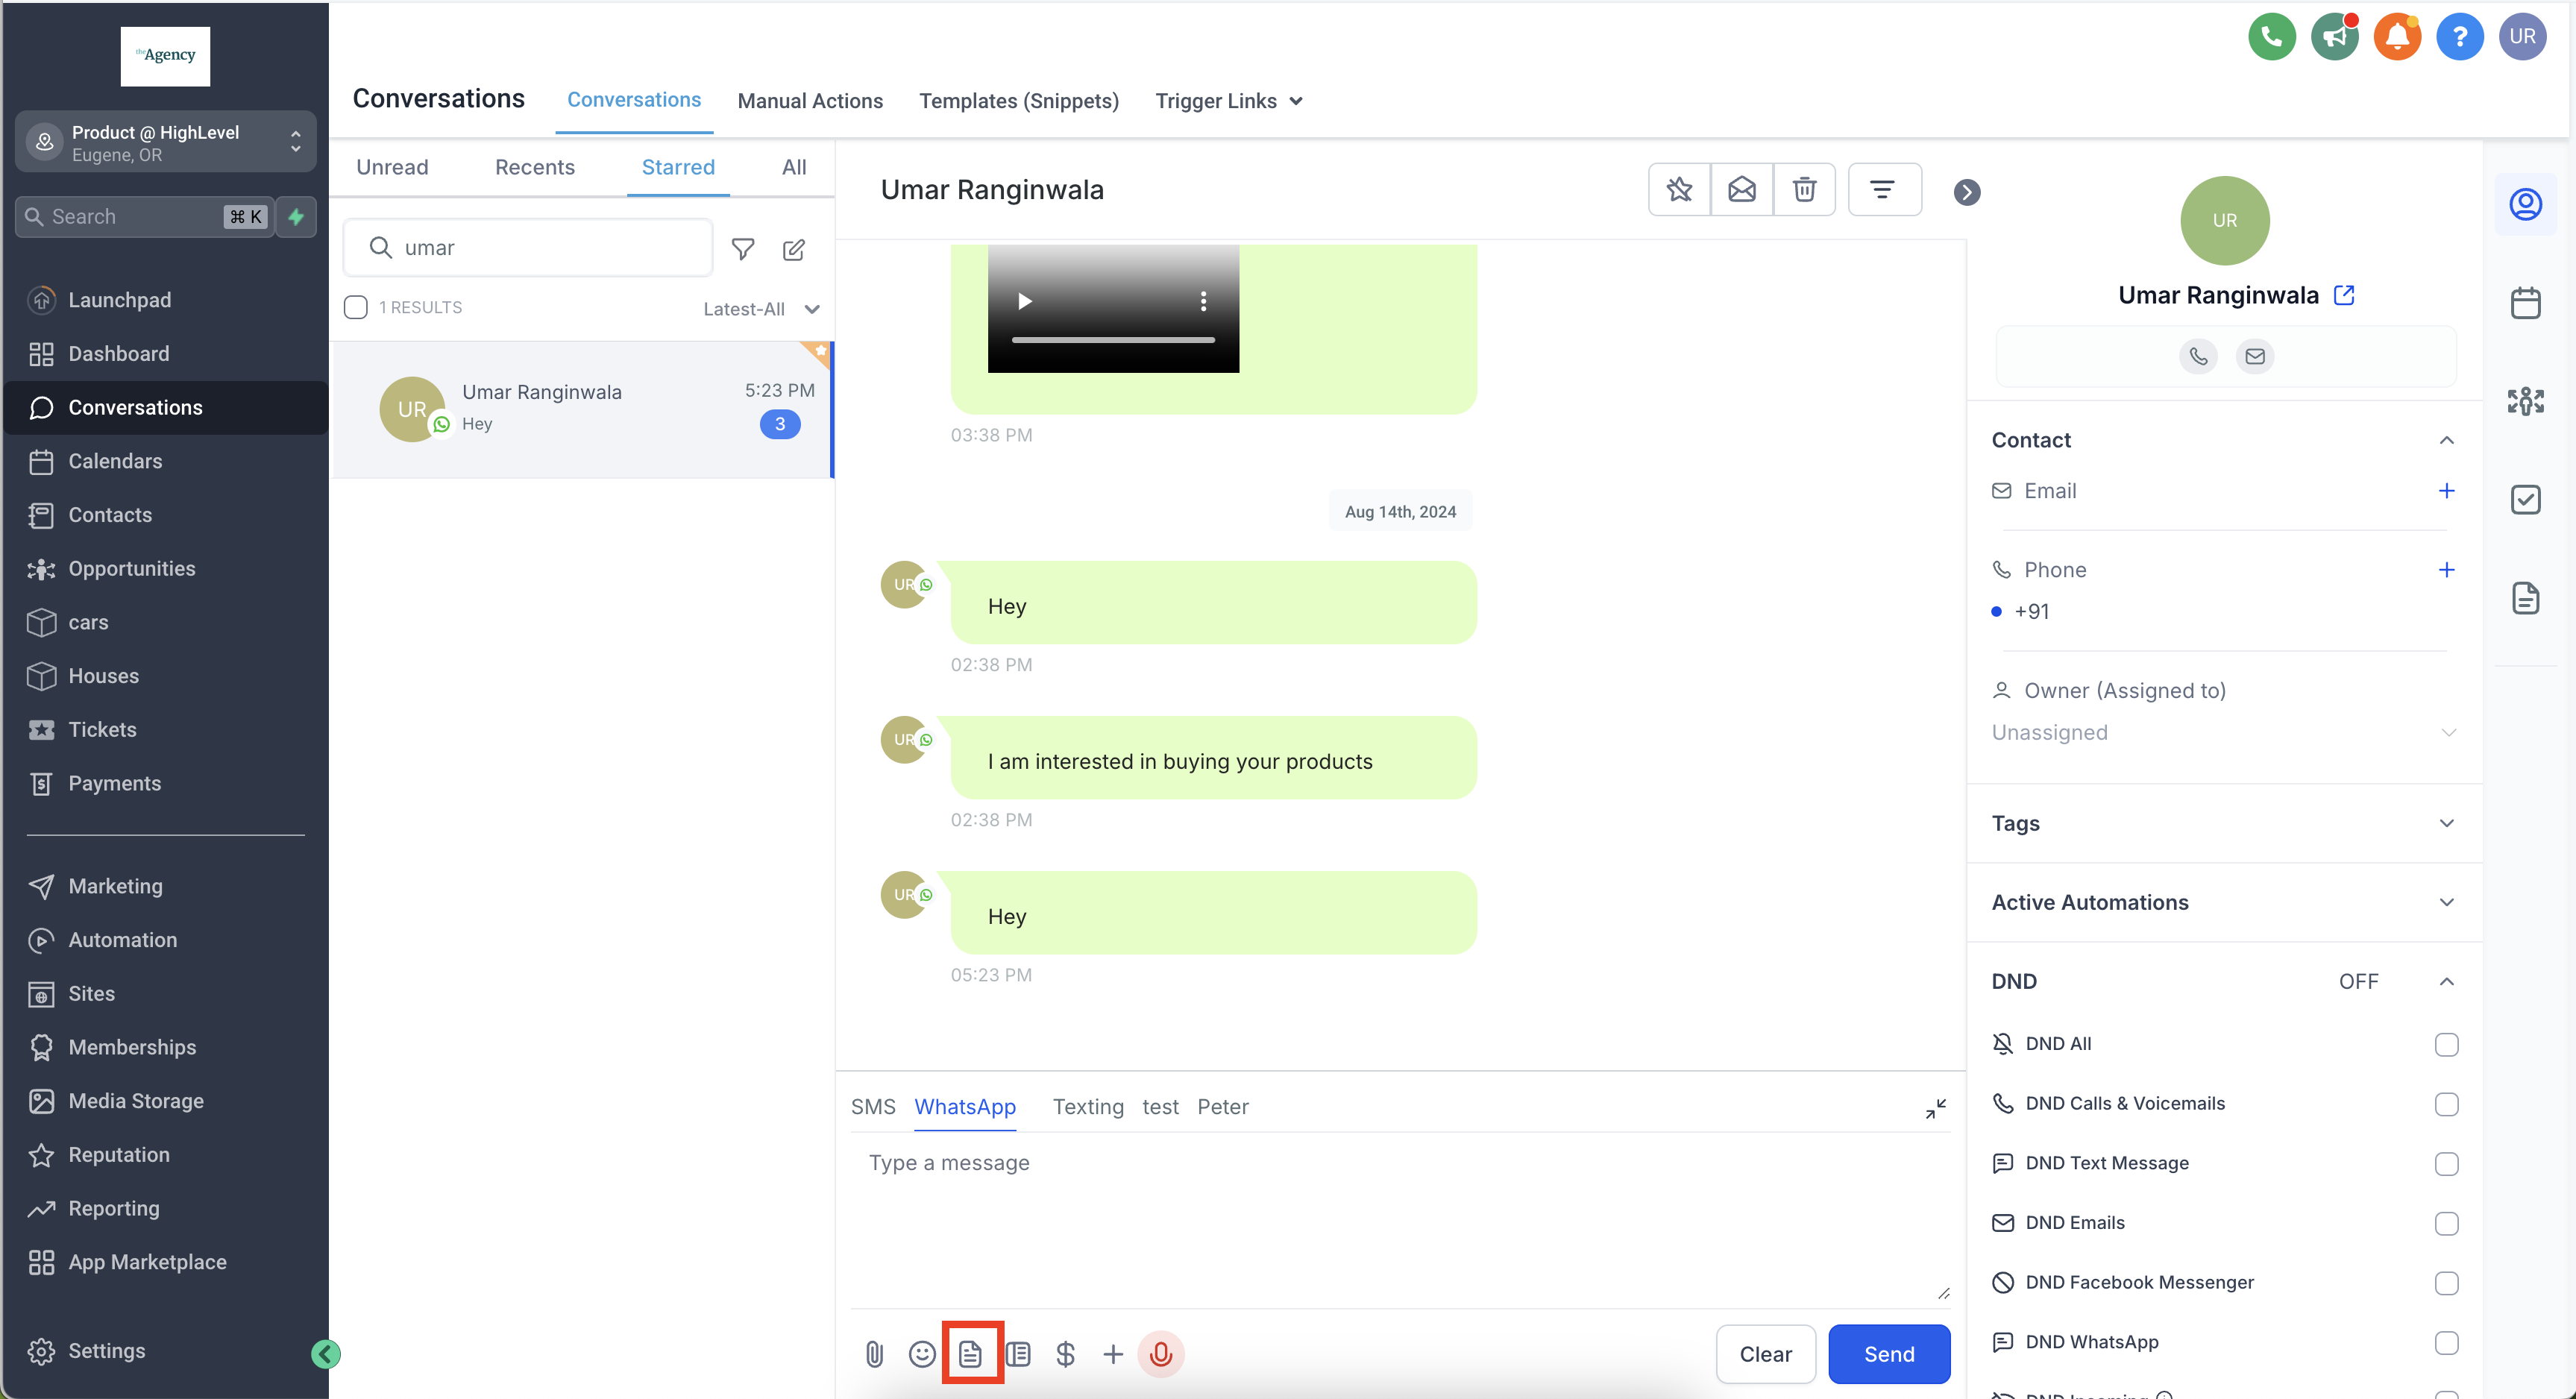The width and height of the screenshot is (2576, 1399).
Task: Select all results checkbox in conversation list
Action: tap(355, 307)
